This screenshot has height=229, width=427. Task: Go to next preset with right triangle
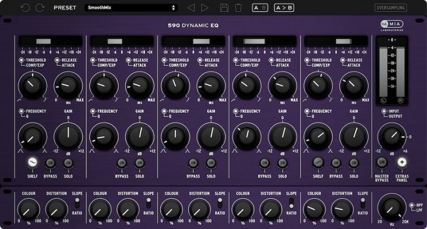coord(205,8)
